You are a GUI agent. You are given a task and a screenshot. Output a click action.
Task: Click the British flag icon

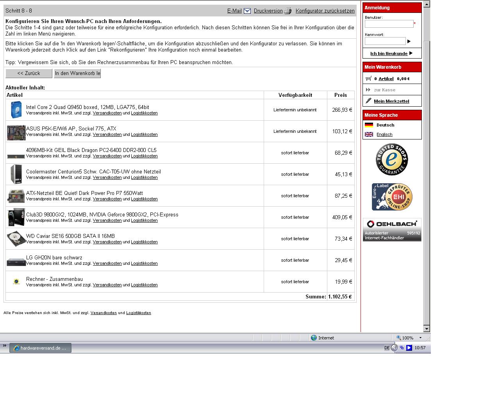click(369, 134)
